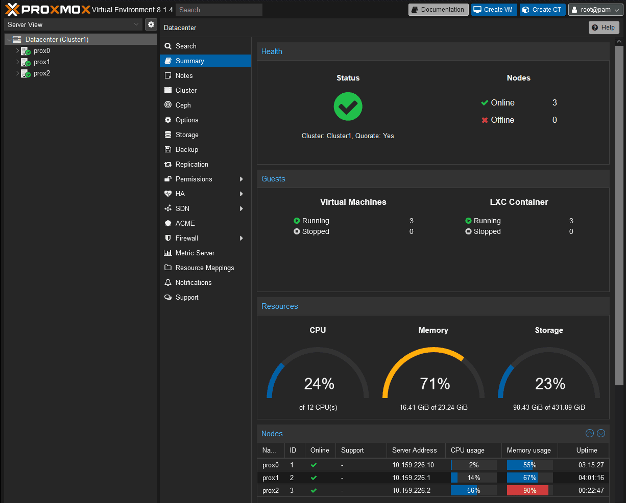Image resolution: width=626 pixels, height=503 pixels.
Task: Click the ACME certificate icon
Action: tap(168, 223)
